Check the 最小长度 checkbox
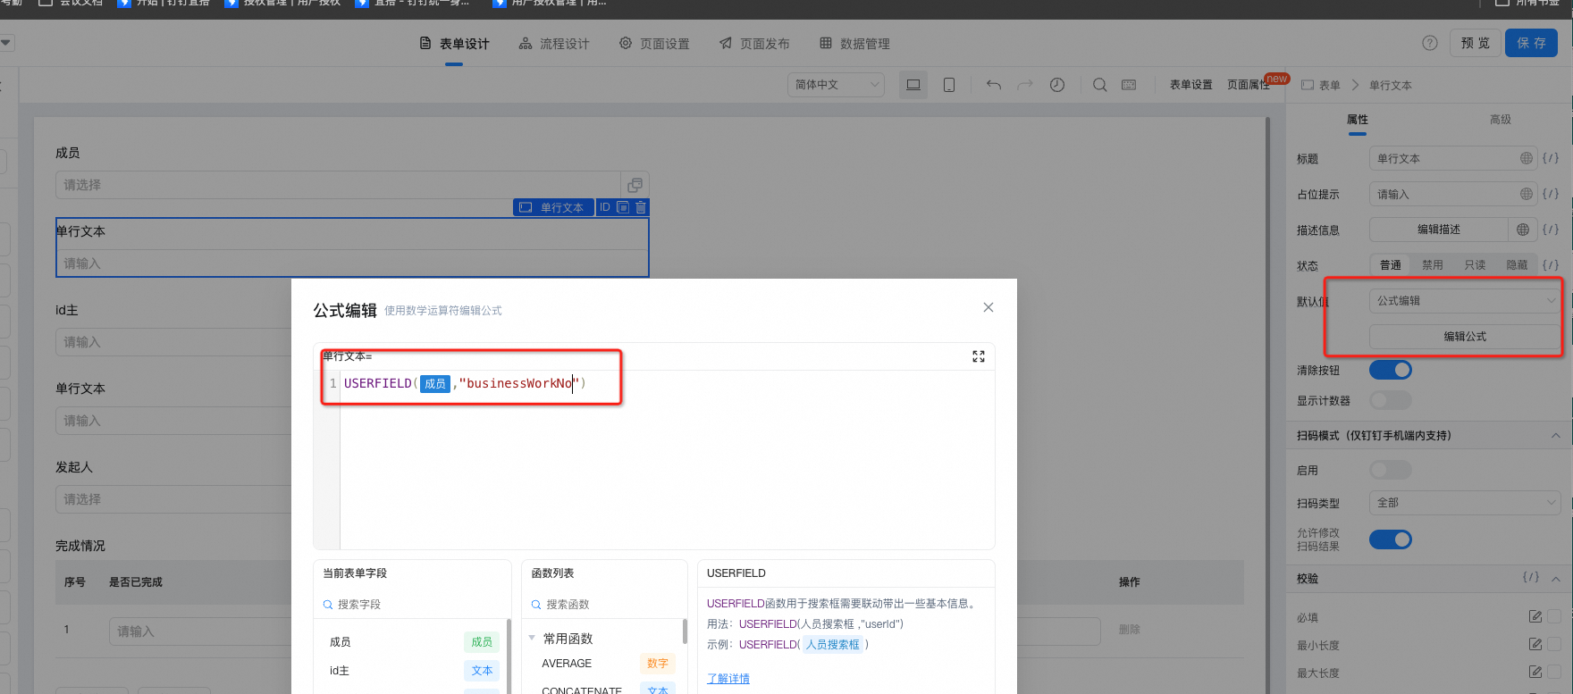Image resolution: width=1573 pixels, height=694 pixels. point(1554,644)
